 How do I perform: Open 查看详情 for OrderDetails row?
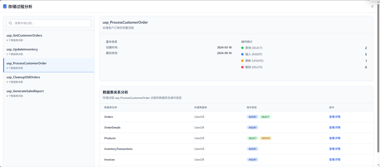pos(334,127)
